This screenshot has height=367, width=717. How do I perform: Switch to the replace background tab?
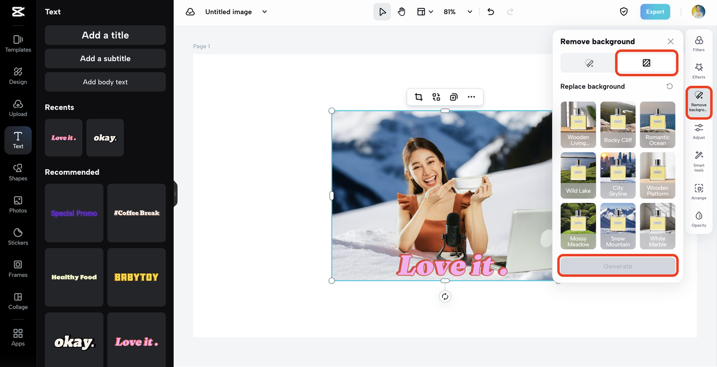(x=646, y=63)
